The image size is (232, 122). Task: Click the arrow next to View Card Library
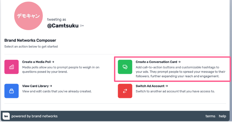click(51, 86)
